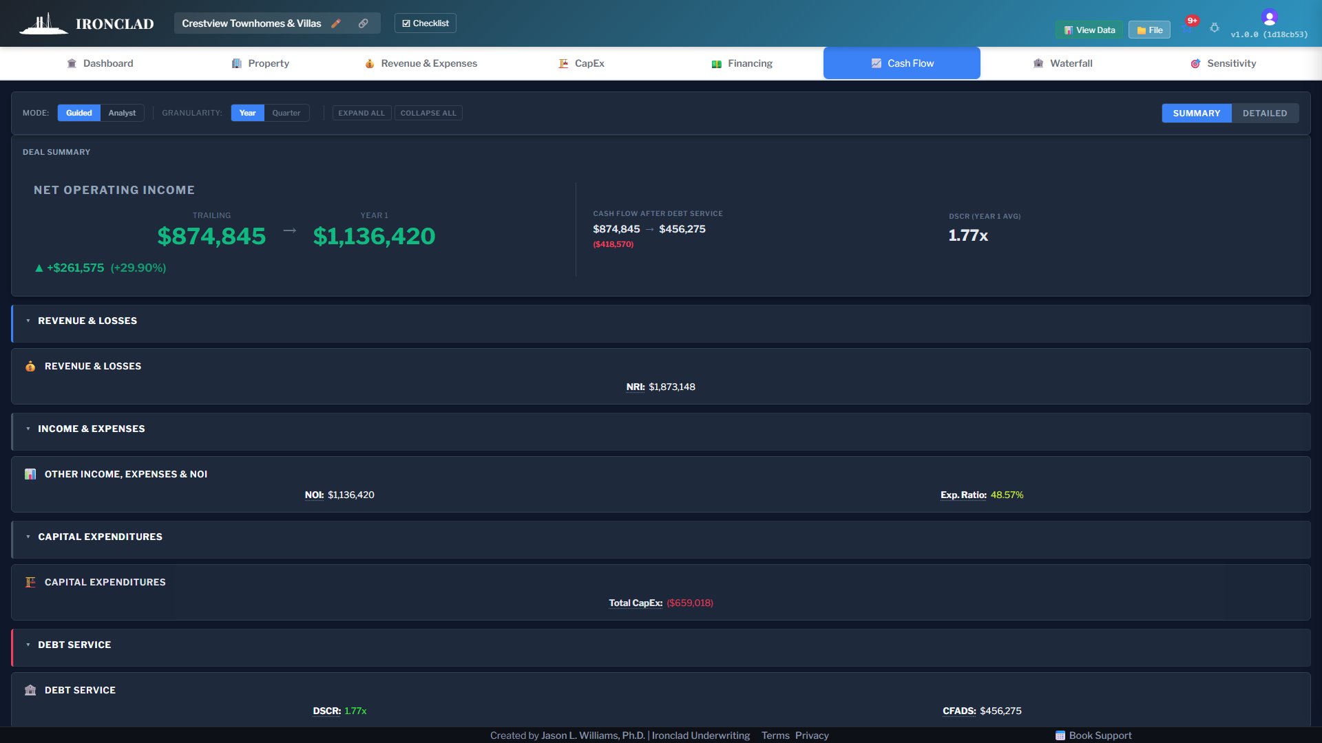Screen dimensions: 1322x743
Task: Open the user profile avatar
Action: [x=1270, y=17]
